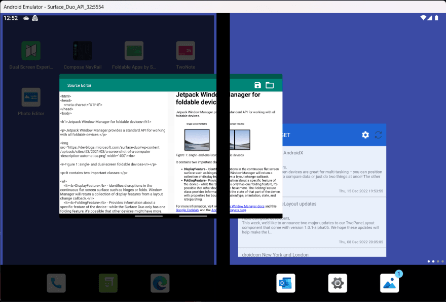Open the Foldable Apps by S... icon

point(134,50)
